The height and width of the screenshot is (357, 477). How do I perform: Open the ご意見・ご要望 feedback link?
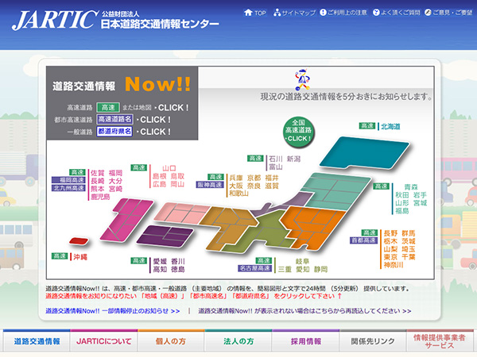pos(448,13)
